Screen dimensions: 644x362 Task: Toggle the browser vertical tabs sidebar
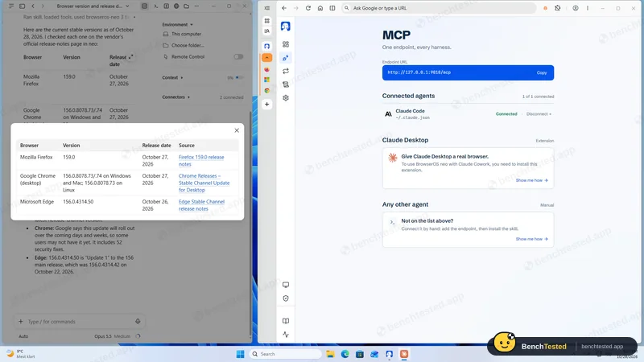267,8
